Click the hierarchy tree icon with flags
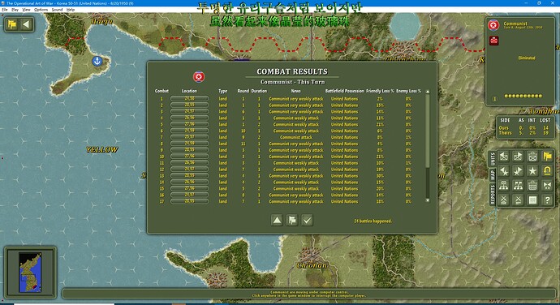560x305 pixels. pyautogui.click(x=518, y=186)
